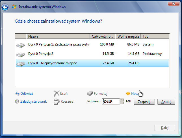
Task: Click the Załaduj sterownik CD icon
Action: tap(17, 102)
